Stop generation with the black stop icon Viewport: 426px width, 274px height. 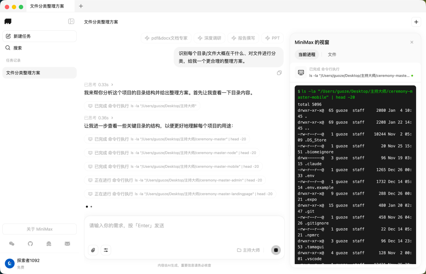coord(275,250)
